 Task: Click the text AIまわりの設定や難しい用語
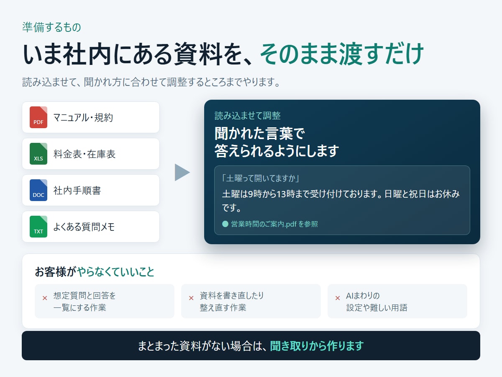pyautogui.click(x=377, y=302)
